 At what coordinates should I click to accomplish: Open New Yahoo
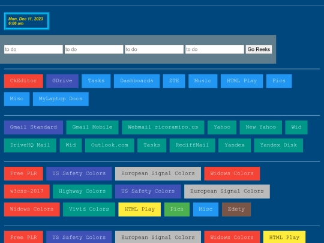261,127
